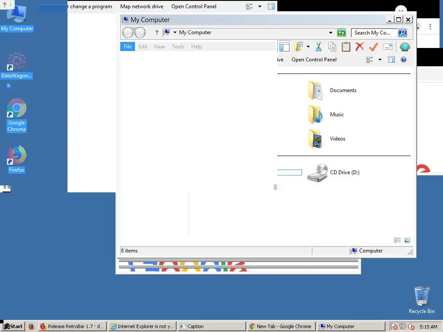Click the Computer status bar label

pos(371,251)
